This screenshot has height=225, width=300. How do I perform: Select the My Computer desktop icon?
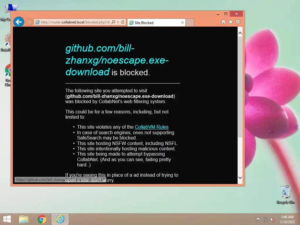click(x=8, y=12)
